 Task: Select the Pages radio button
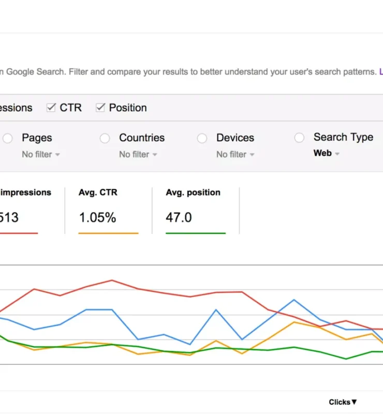pos(8,138)
